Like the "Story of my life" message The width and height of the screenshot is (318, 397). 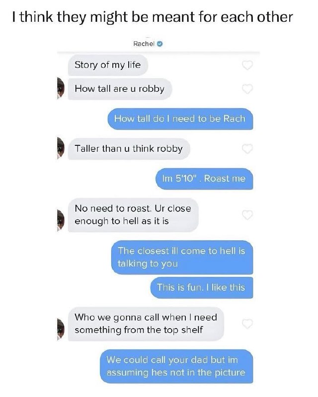point(247,65)
